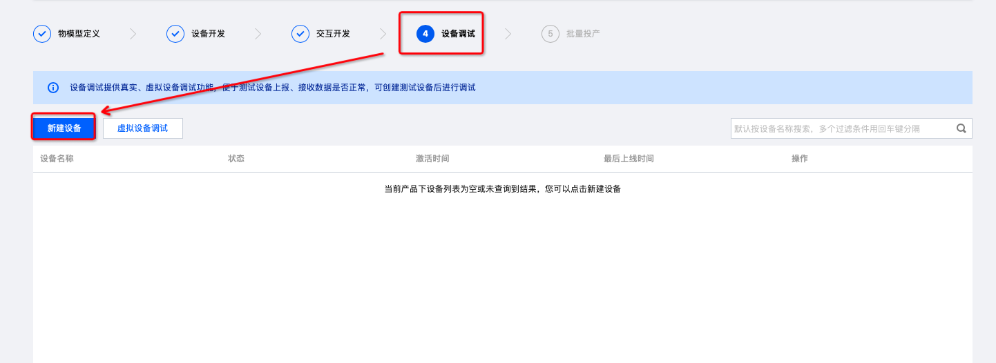Open the 批量投产 step

[x=583, y=34]
